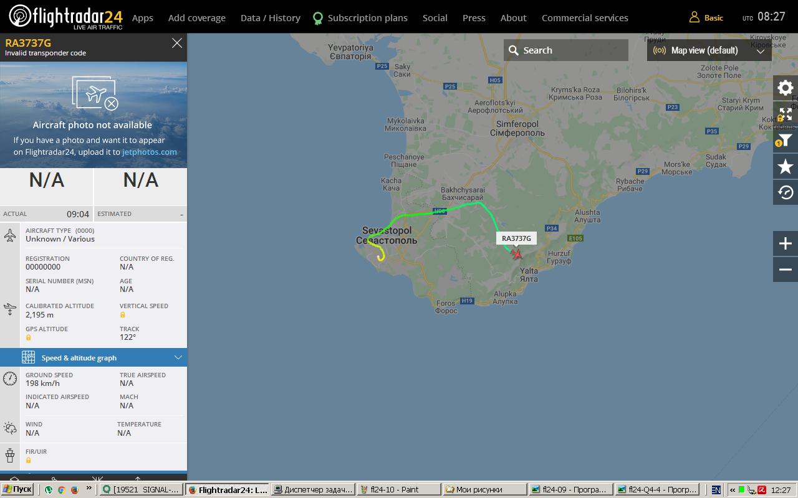The height and width of the screenshot is (498, 798).
Task: Open the Social menu
Action: pyautogui.click(x=435, y=17)
